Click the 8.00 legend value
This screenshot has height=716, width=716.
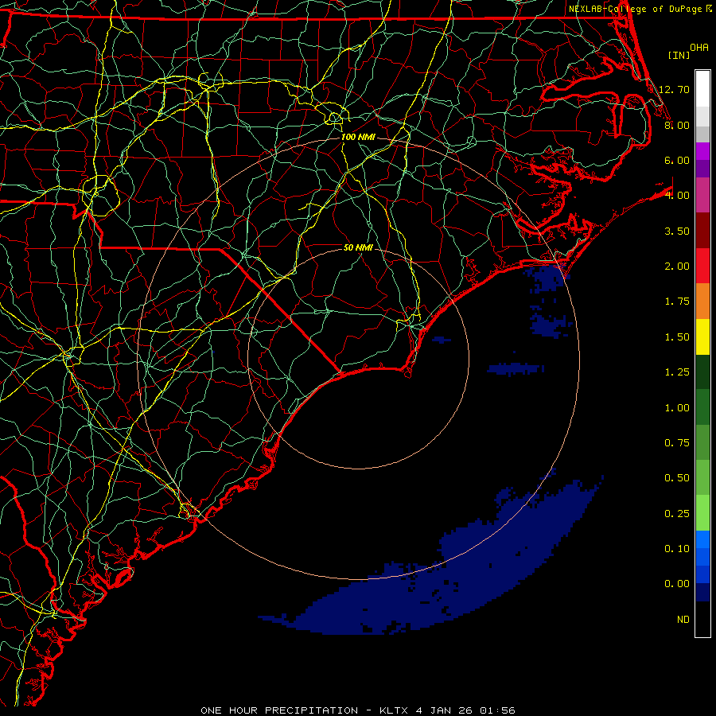[677, 125]
